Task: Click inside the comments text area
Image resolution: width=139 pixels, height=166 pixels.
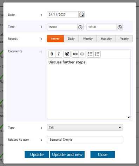Action: tap(89, 89)
